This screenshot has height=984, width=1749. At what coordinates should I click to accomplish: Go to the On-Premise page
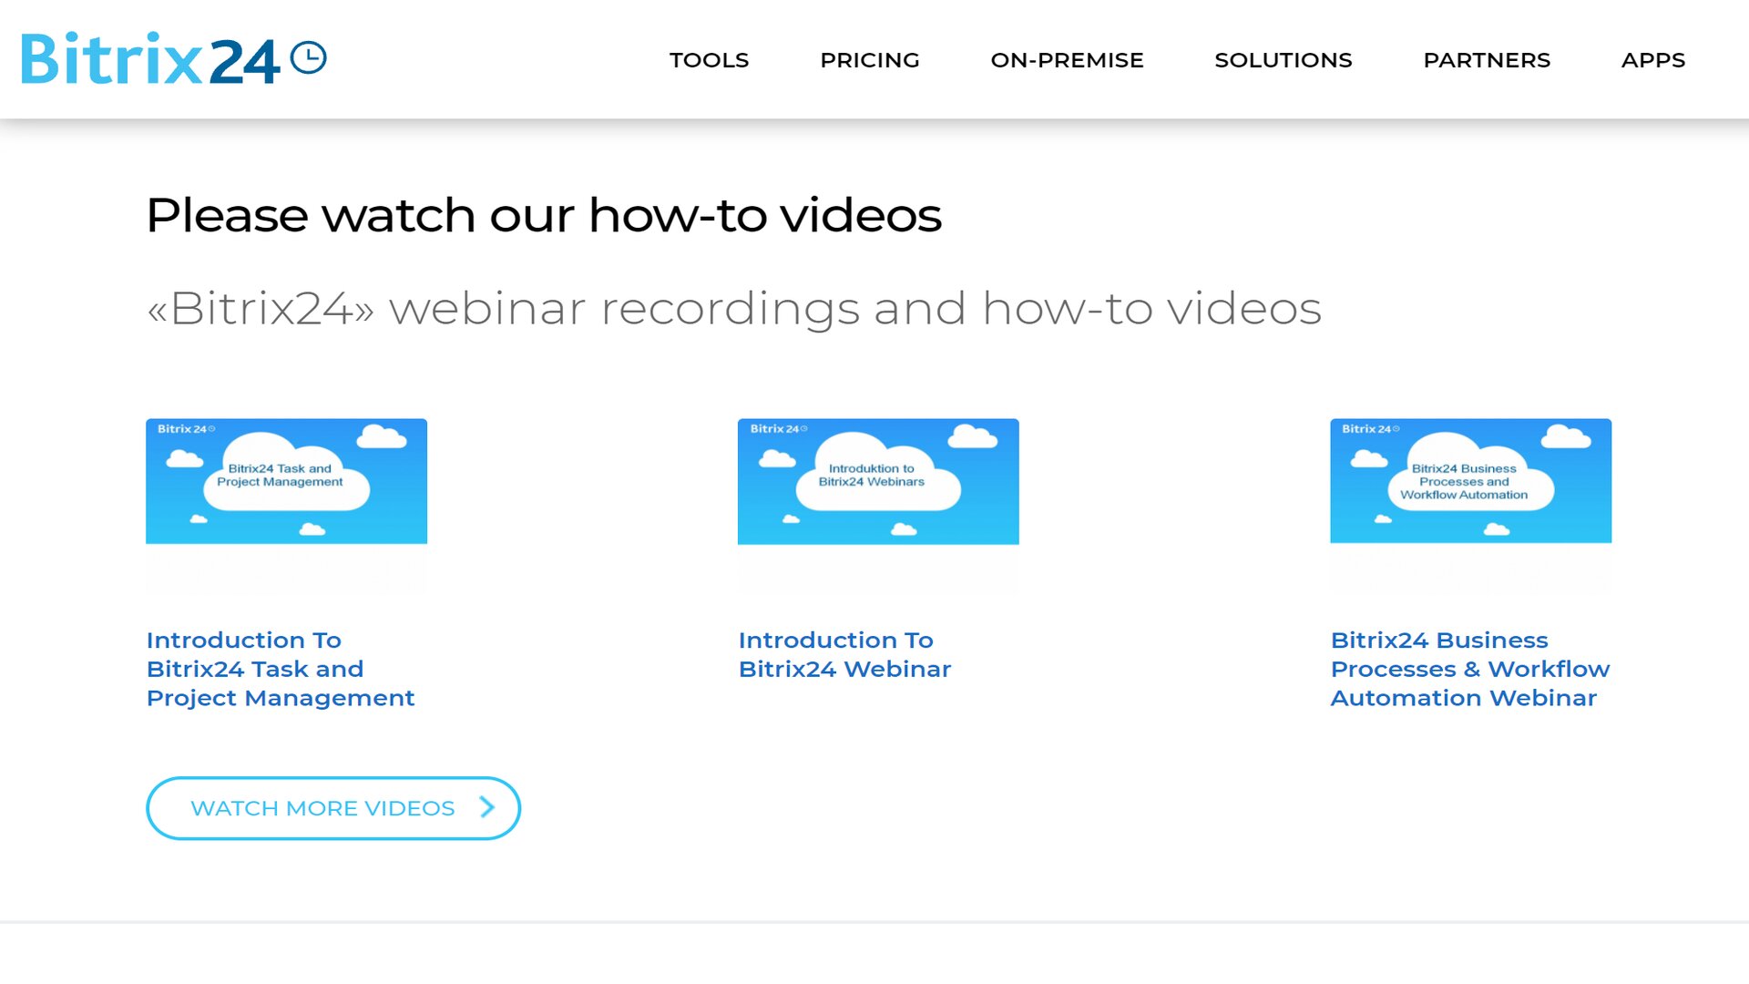[x=1067, y=60]
